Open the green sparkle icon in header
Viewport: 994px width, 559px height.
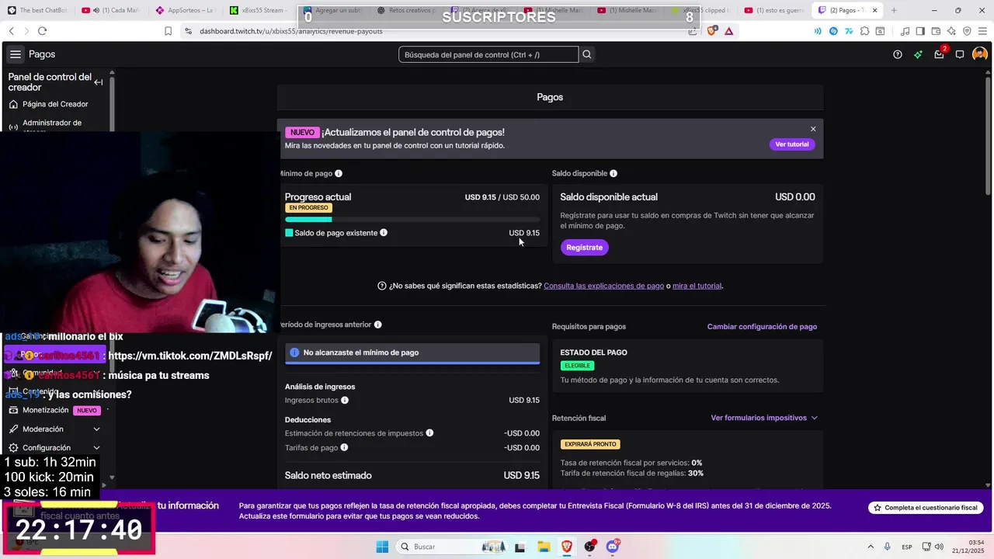pos(918,54)
